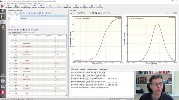Open Preferences from toolbar

tap(92, 6)
